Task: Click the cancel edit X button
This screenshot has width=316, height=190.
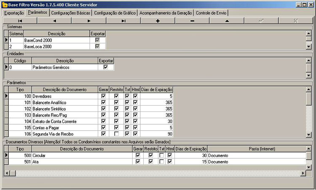Action: 295,20
